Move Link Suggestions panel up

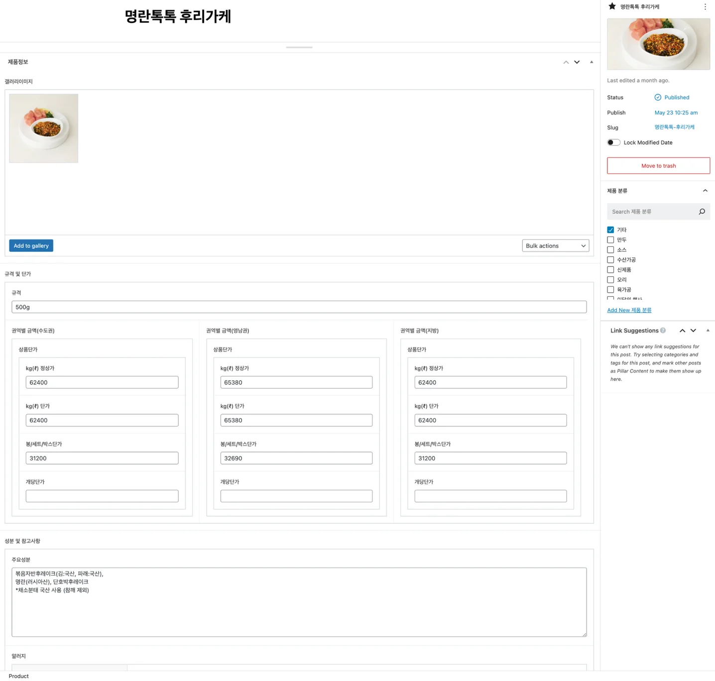tap(682, 331)
